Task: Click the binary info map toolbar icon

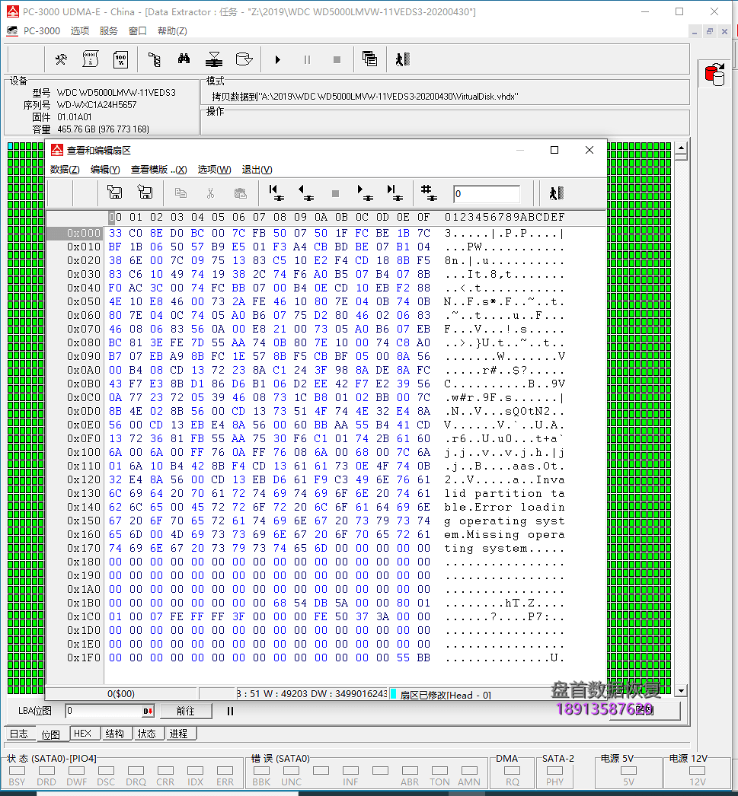Action: pos(91,60)
